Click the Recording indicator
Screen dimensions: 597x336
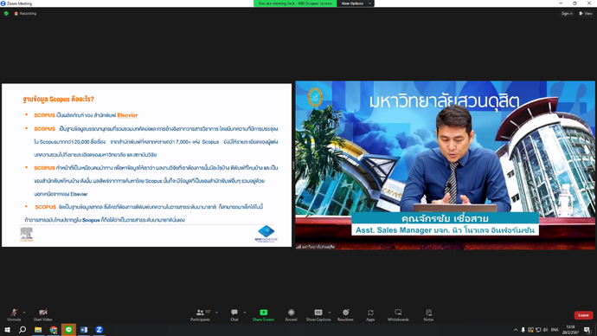point(25,13)
